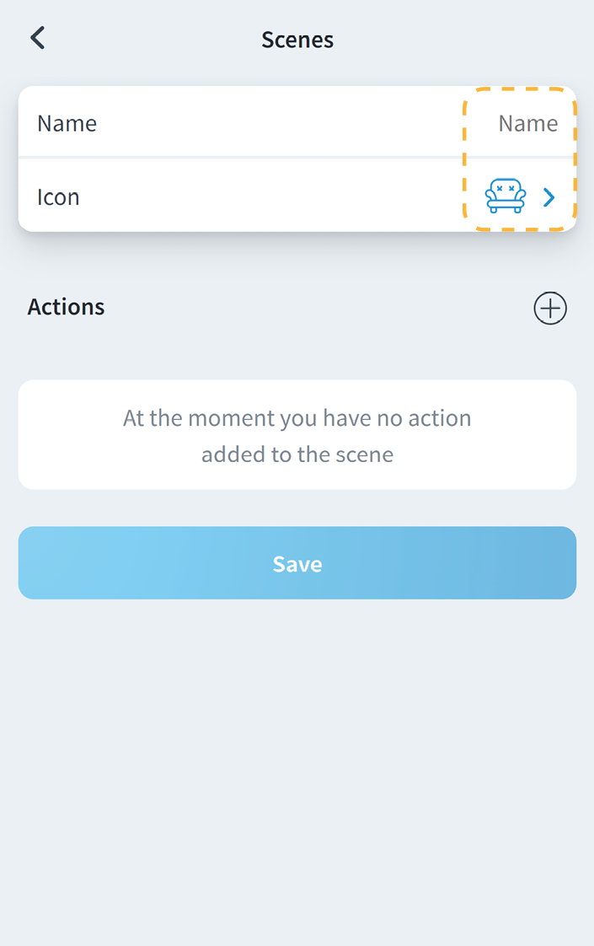
Task: Click the "added to the scene" text line
Action: click(x=297, y=455)
